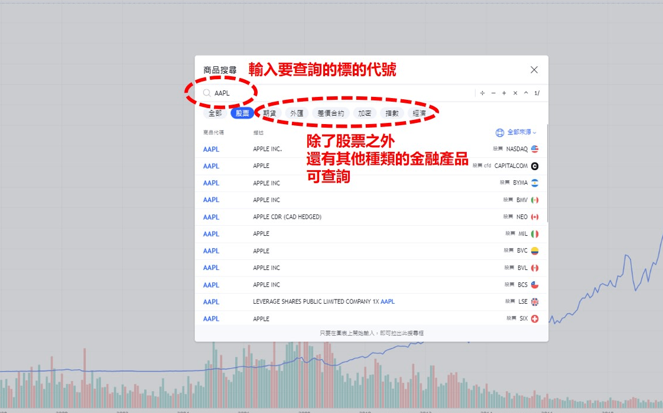Viewport: 663px width, 413px height.
Task: Close the symbol search dialog
Action: tap(534, 70)
